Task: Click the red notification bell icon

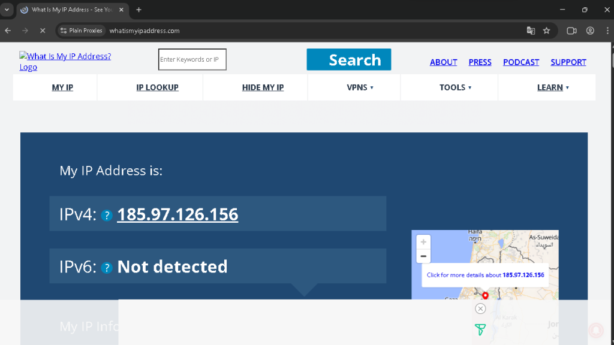Action: pos(596,330)
